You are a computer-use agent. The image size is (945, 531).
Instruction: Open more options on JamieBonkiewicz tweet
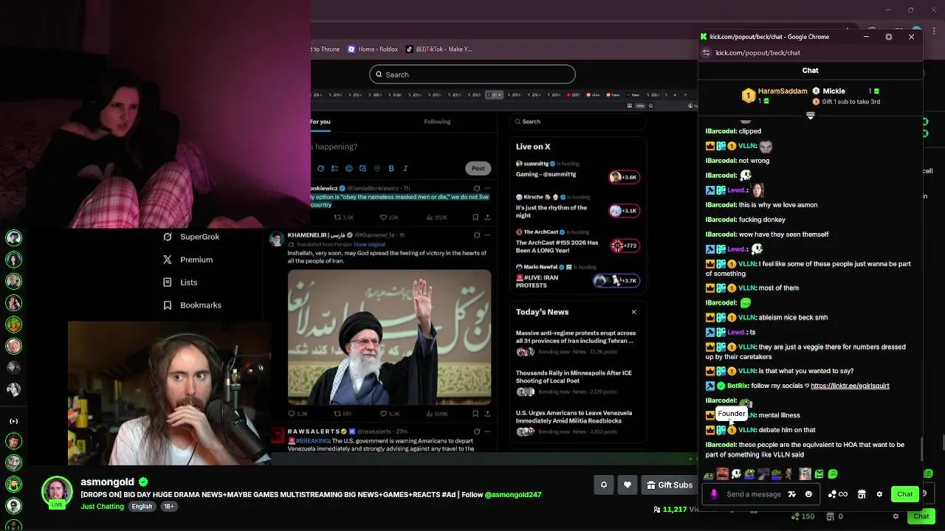point(487,188)
